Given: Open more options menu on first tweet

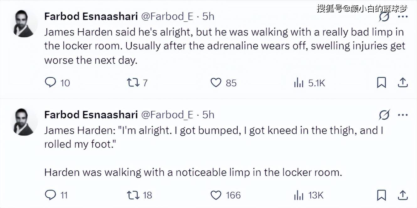Looking at the screenshot, I should point(403,17).
